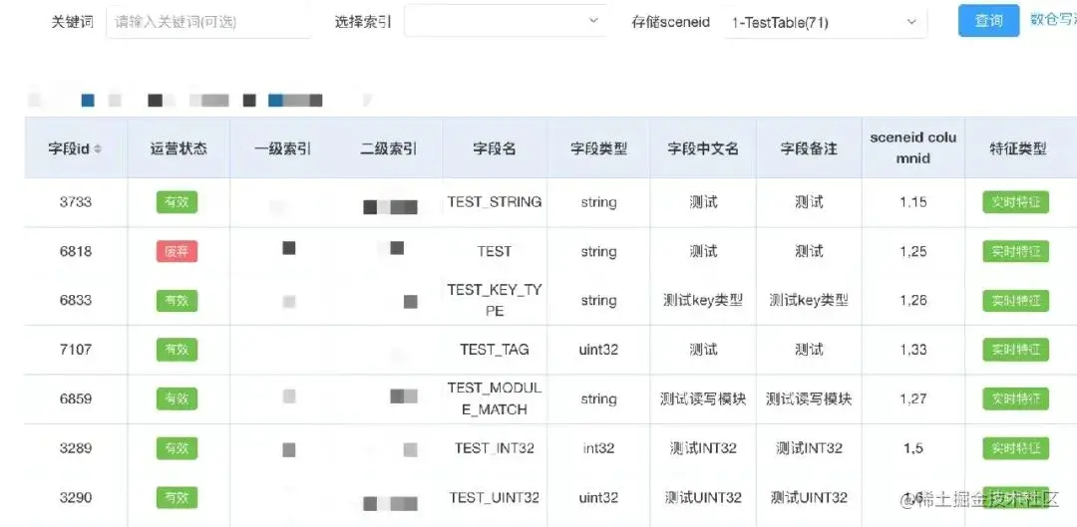Viewport: 1077px width, 527px height.
Task: Click the 有效 status tag for row 3733
Action: [x=177, y=202]
